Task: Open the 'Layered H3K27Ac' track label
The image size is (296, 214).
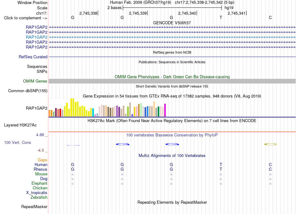Action: tap(20, 125)
